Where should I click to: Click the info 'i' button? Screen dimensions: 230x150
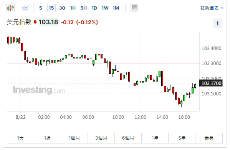[218, 23]
